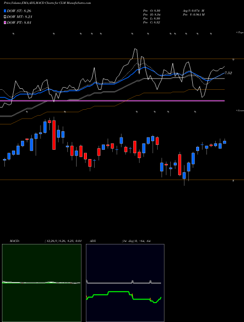Click the 'Pre L: 8.30' value
The height and width of the screenshot is (322, 244).
tap(152, 19)
